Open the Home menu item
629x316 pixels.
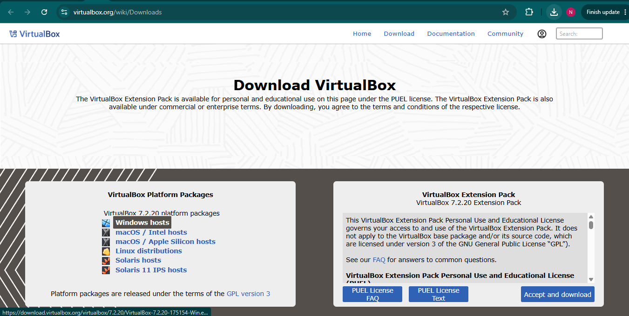pyautogui.click(x=362, y=33)
